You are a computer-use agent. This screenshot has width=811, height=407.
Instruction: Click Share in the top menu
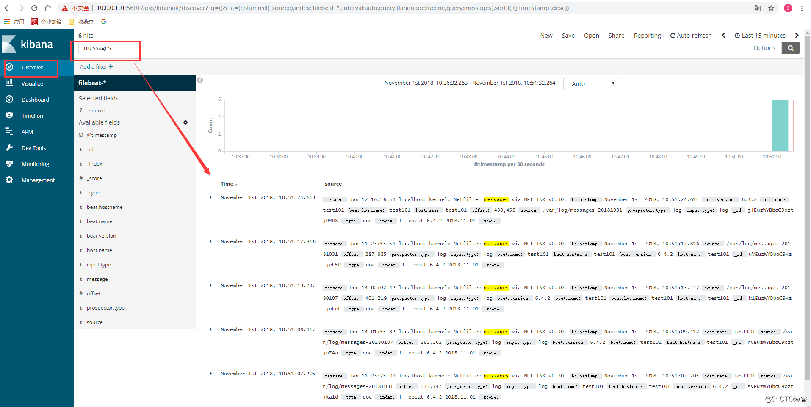pos(616,36)
